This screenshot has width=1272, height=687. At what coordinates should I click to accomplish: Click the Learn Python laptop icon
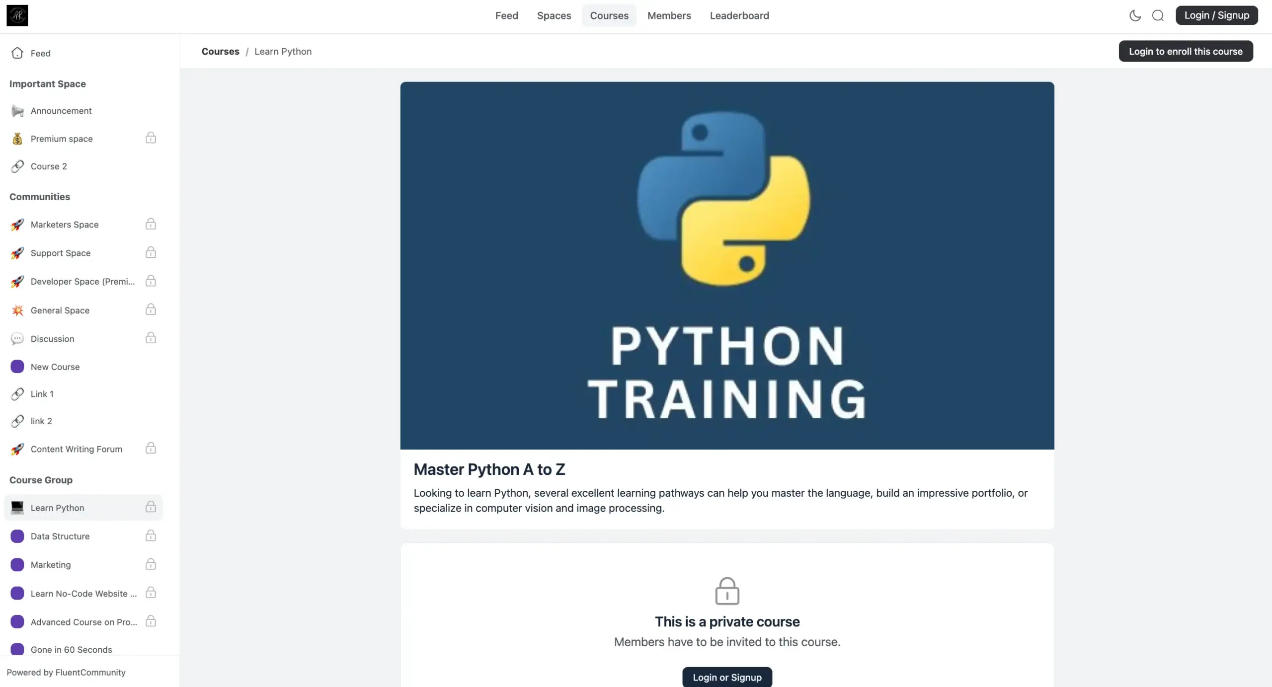click(17, 507)
